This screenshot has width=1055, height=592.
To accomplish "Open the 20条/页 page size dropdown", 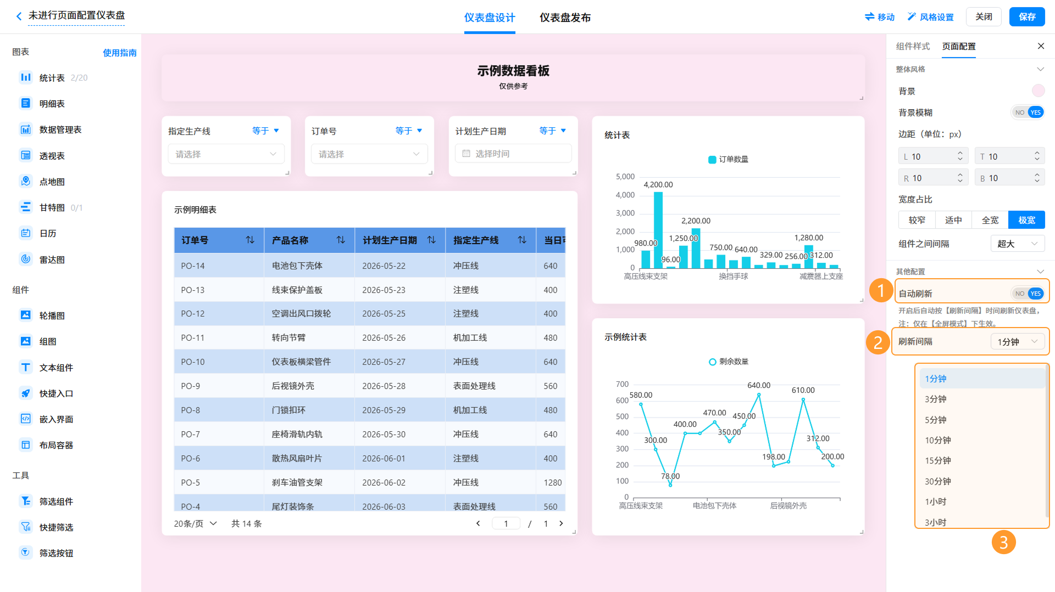I will point(196,523).
